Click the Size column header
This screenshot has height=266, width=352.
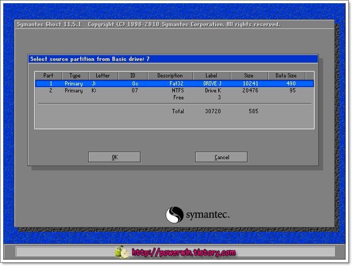(249, 75)
